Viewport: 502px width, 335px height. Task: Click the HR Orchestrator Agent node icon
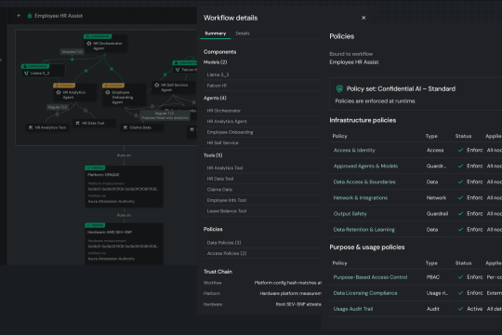tap(89, 44)
